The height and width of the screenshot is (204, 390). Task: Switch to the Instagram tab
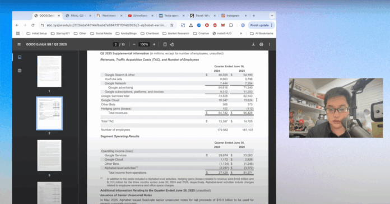[233, 16]
